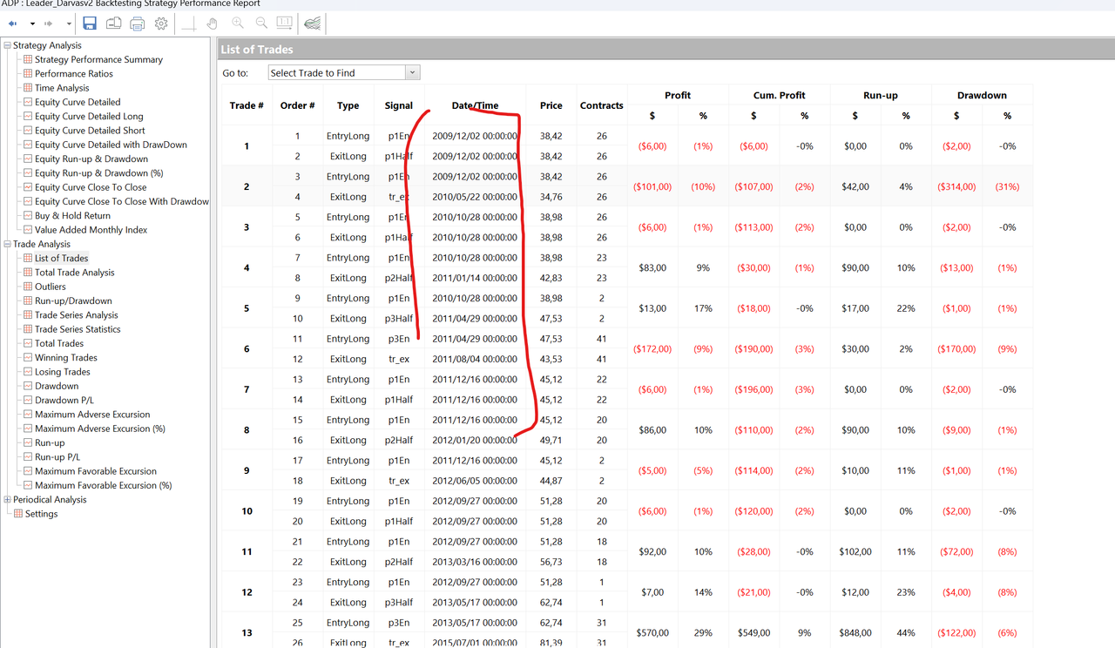1115x648 pixels.
Task: Click the 2011/08/04 date for order 12
Action: [x=475, y=359]
